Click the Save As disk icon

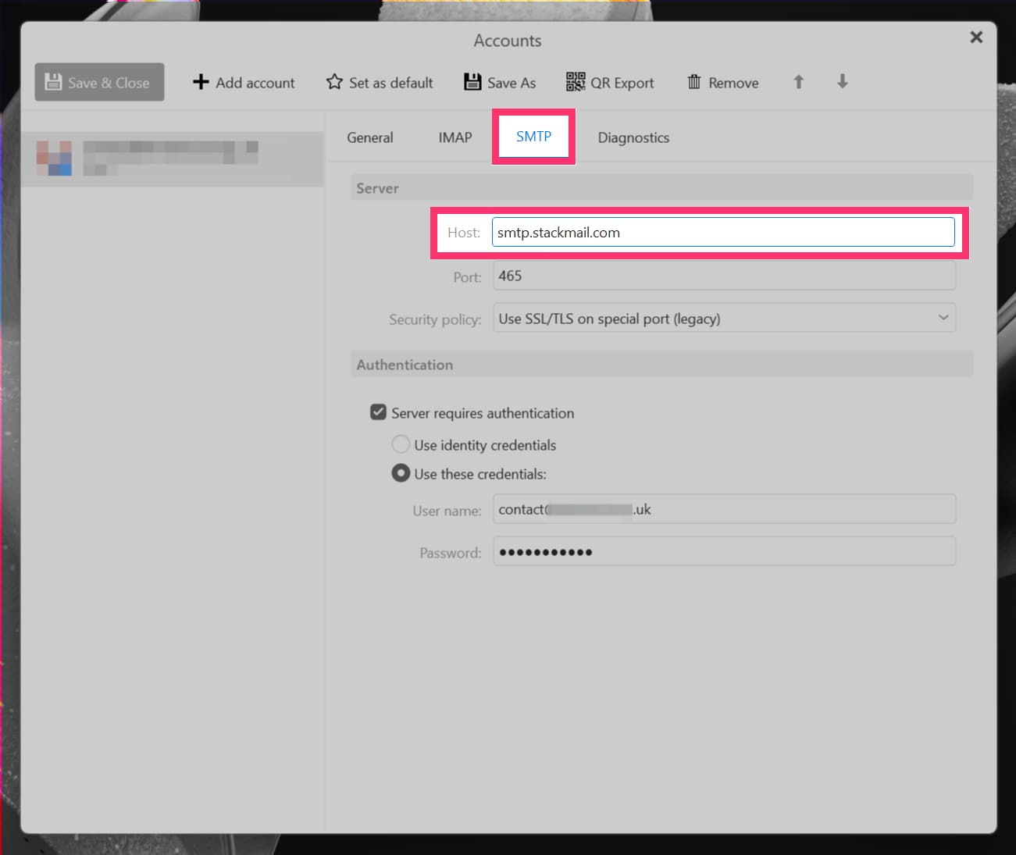tap(472, 82)
